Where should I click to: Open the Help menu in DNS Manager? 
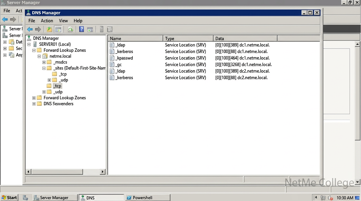click(78, 21)
